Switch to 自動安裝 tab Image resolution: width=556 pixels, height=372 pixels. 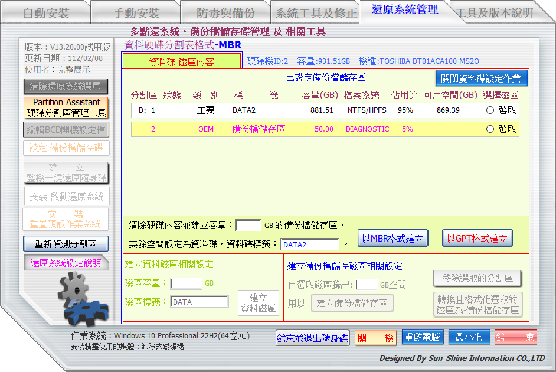(46, 12)
